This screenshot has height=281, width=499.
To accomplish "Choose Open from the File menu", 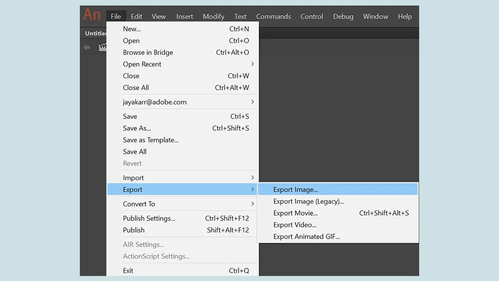I will point(183,41).
